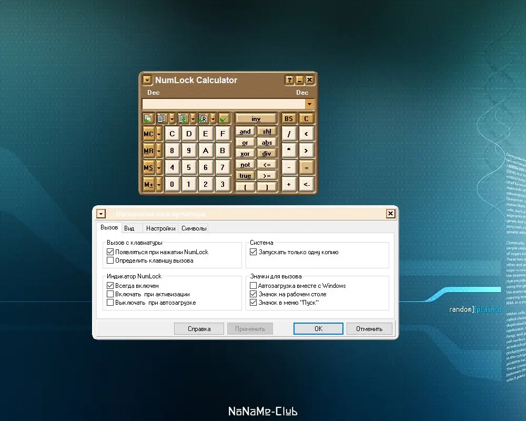Click the '>=' comparison button
The height and width of the screenshot is (421, 526).
click(267, 176)
